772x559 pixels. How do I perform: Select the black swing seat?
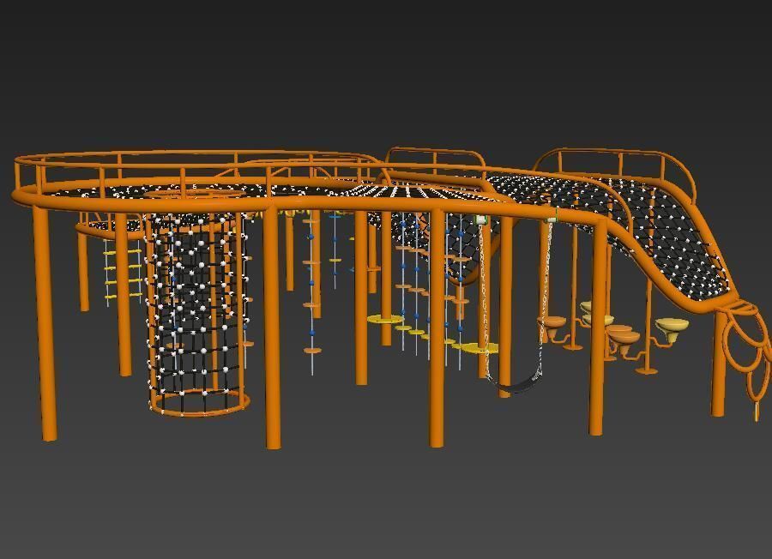click(x=521, y=388)
